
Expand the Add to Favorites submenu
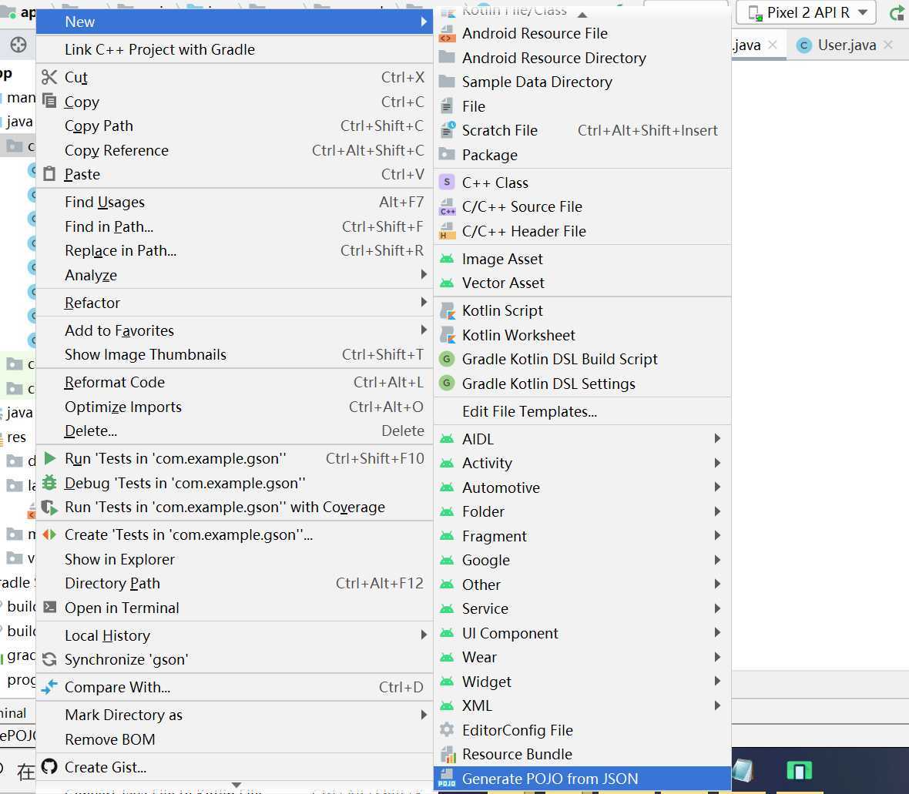click(x=234, y=330)
